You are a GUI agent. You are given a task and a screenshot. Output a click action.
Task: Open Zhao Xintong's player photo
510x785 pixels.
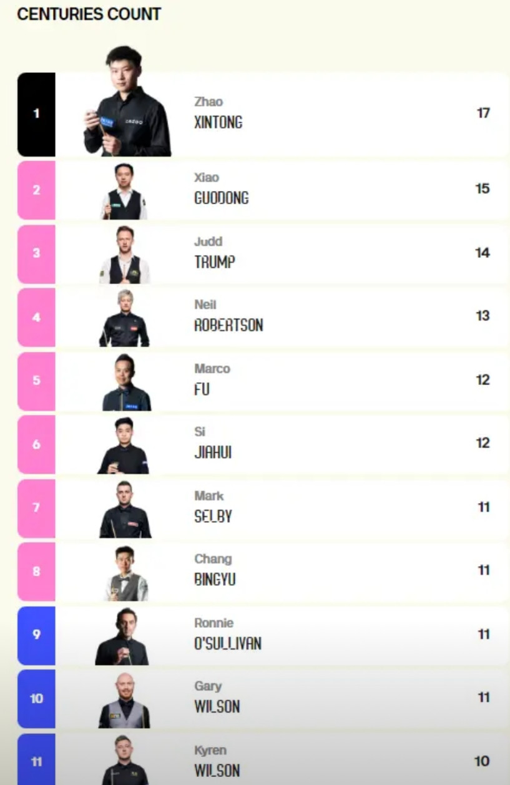[127, 101]
